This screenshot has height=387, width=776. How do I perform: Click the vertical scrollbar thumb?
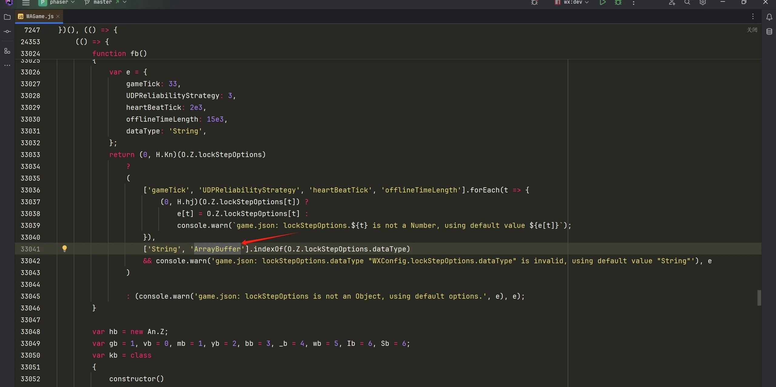759,298
